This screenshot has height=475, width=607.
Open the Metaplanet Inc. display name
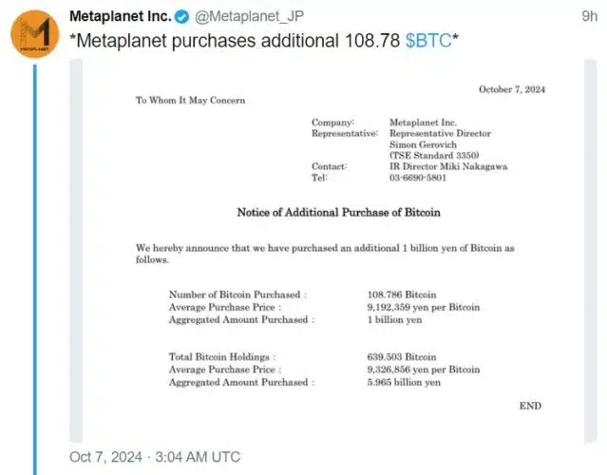(121, 16)
